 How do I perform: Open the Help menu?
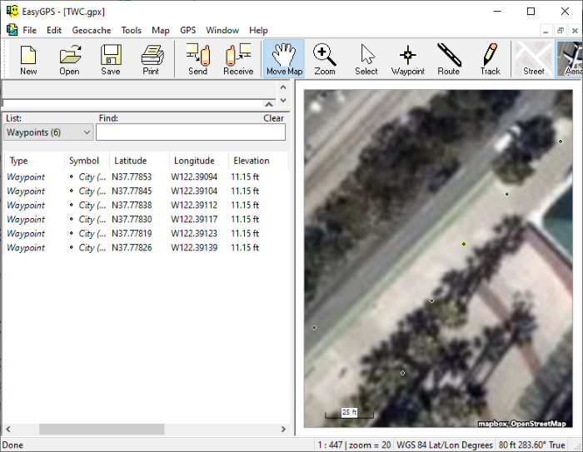click(x=258, y=30)
